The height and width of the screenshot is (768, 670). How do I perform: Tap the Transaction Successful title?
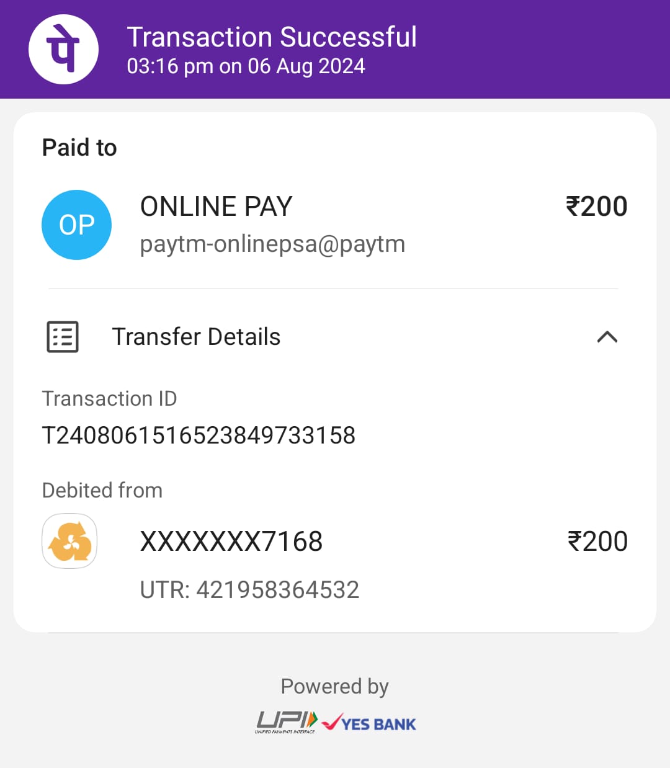coord(272,37)
